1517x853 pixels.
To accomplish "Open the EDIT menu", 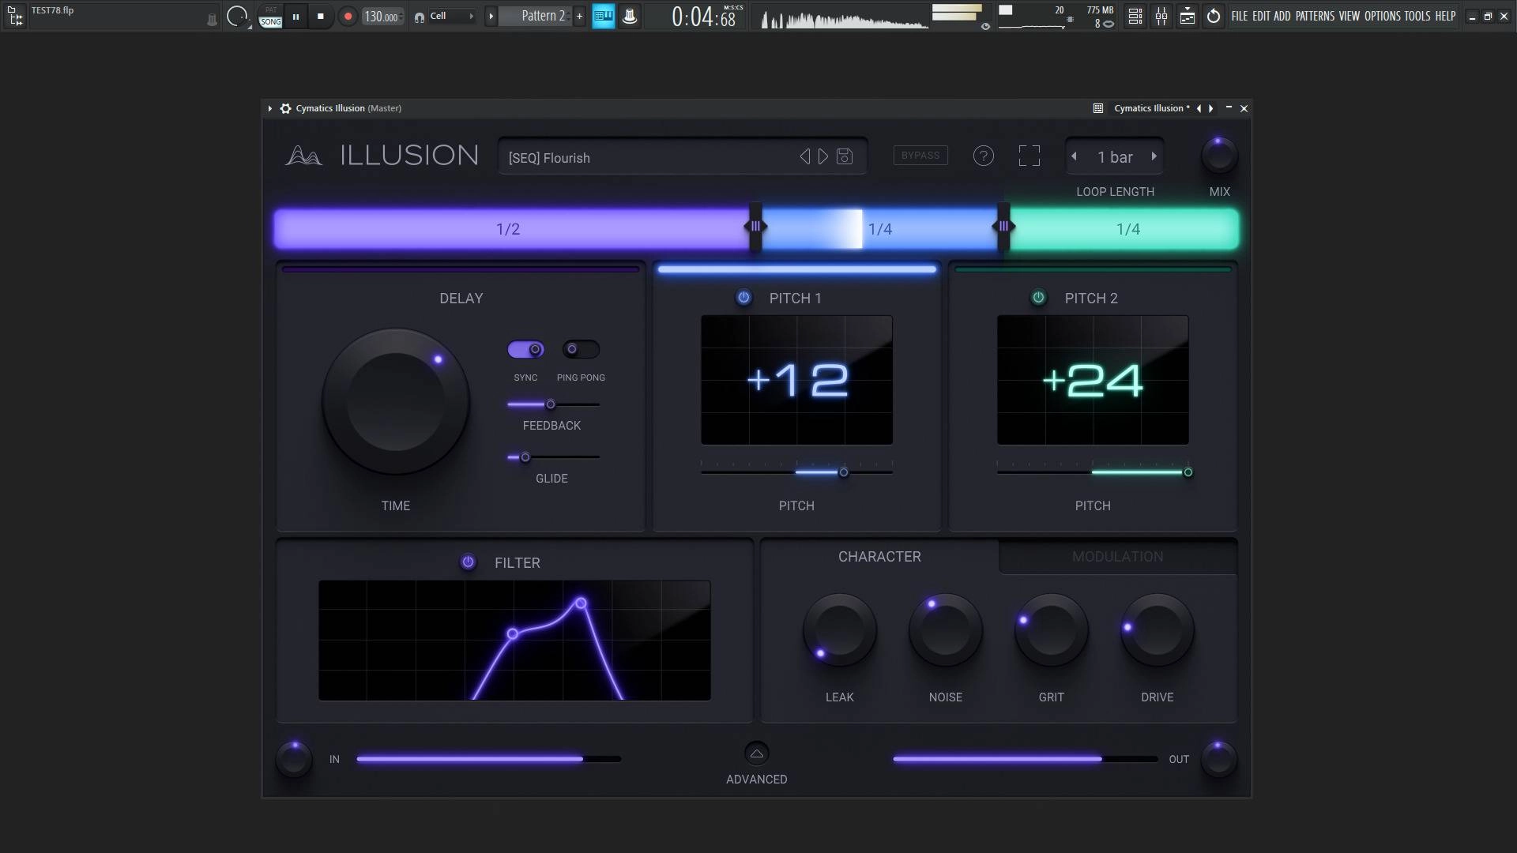I will (x=1261, y=16).
